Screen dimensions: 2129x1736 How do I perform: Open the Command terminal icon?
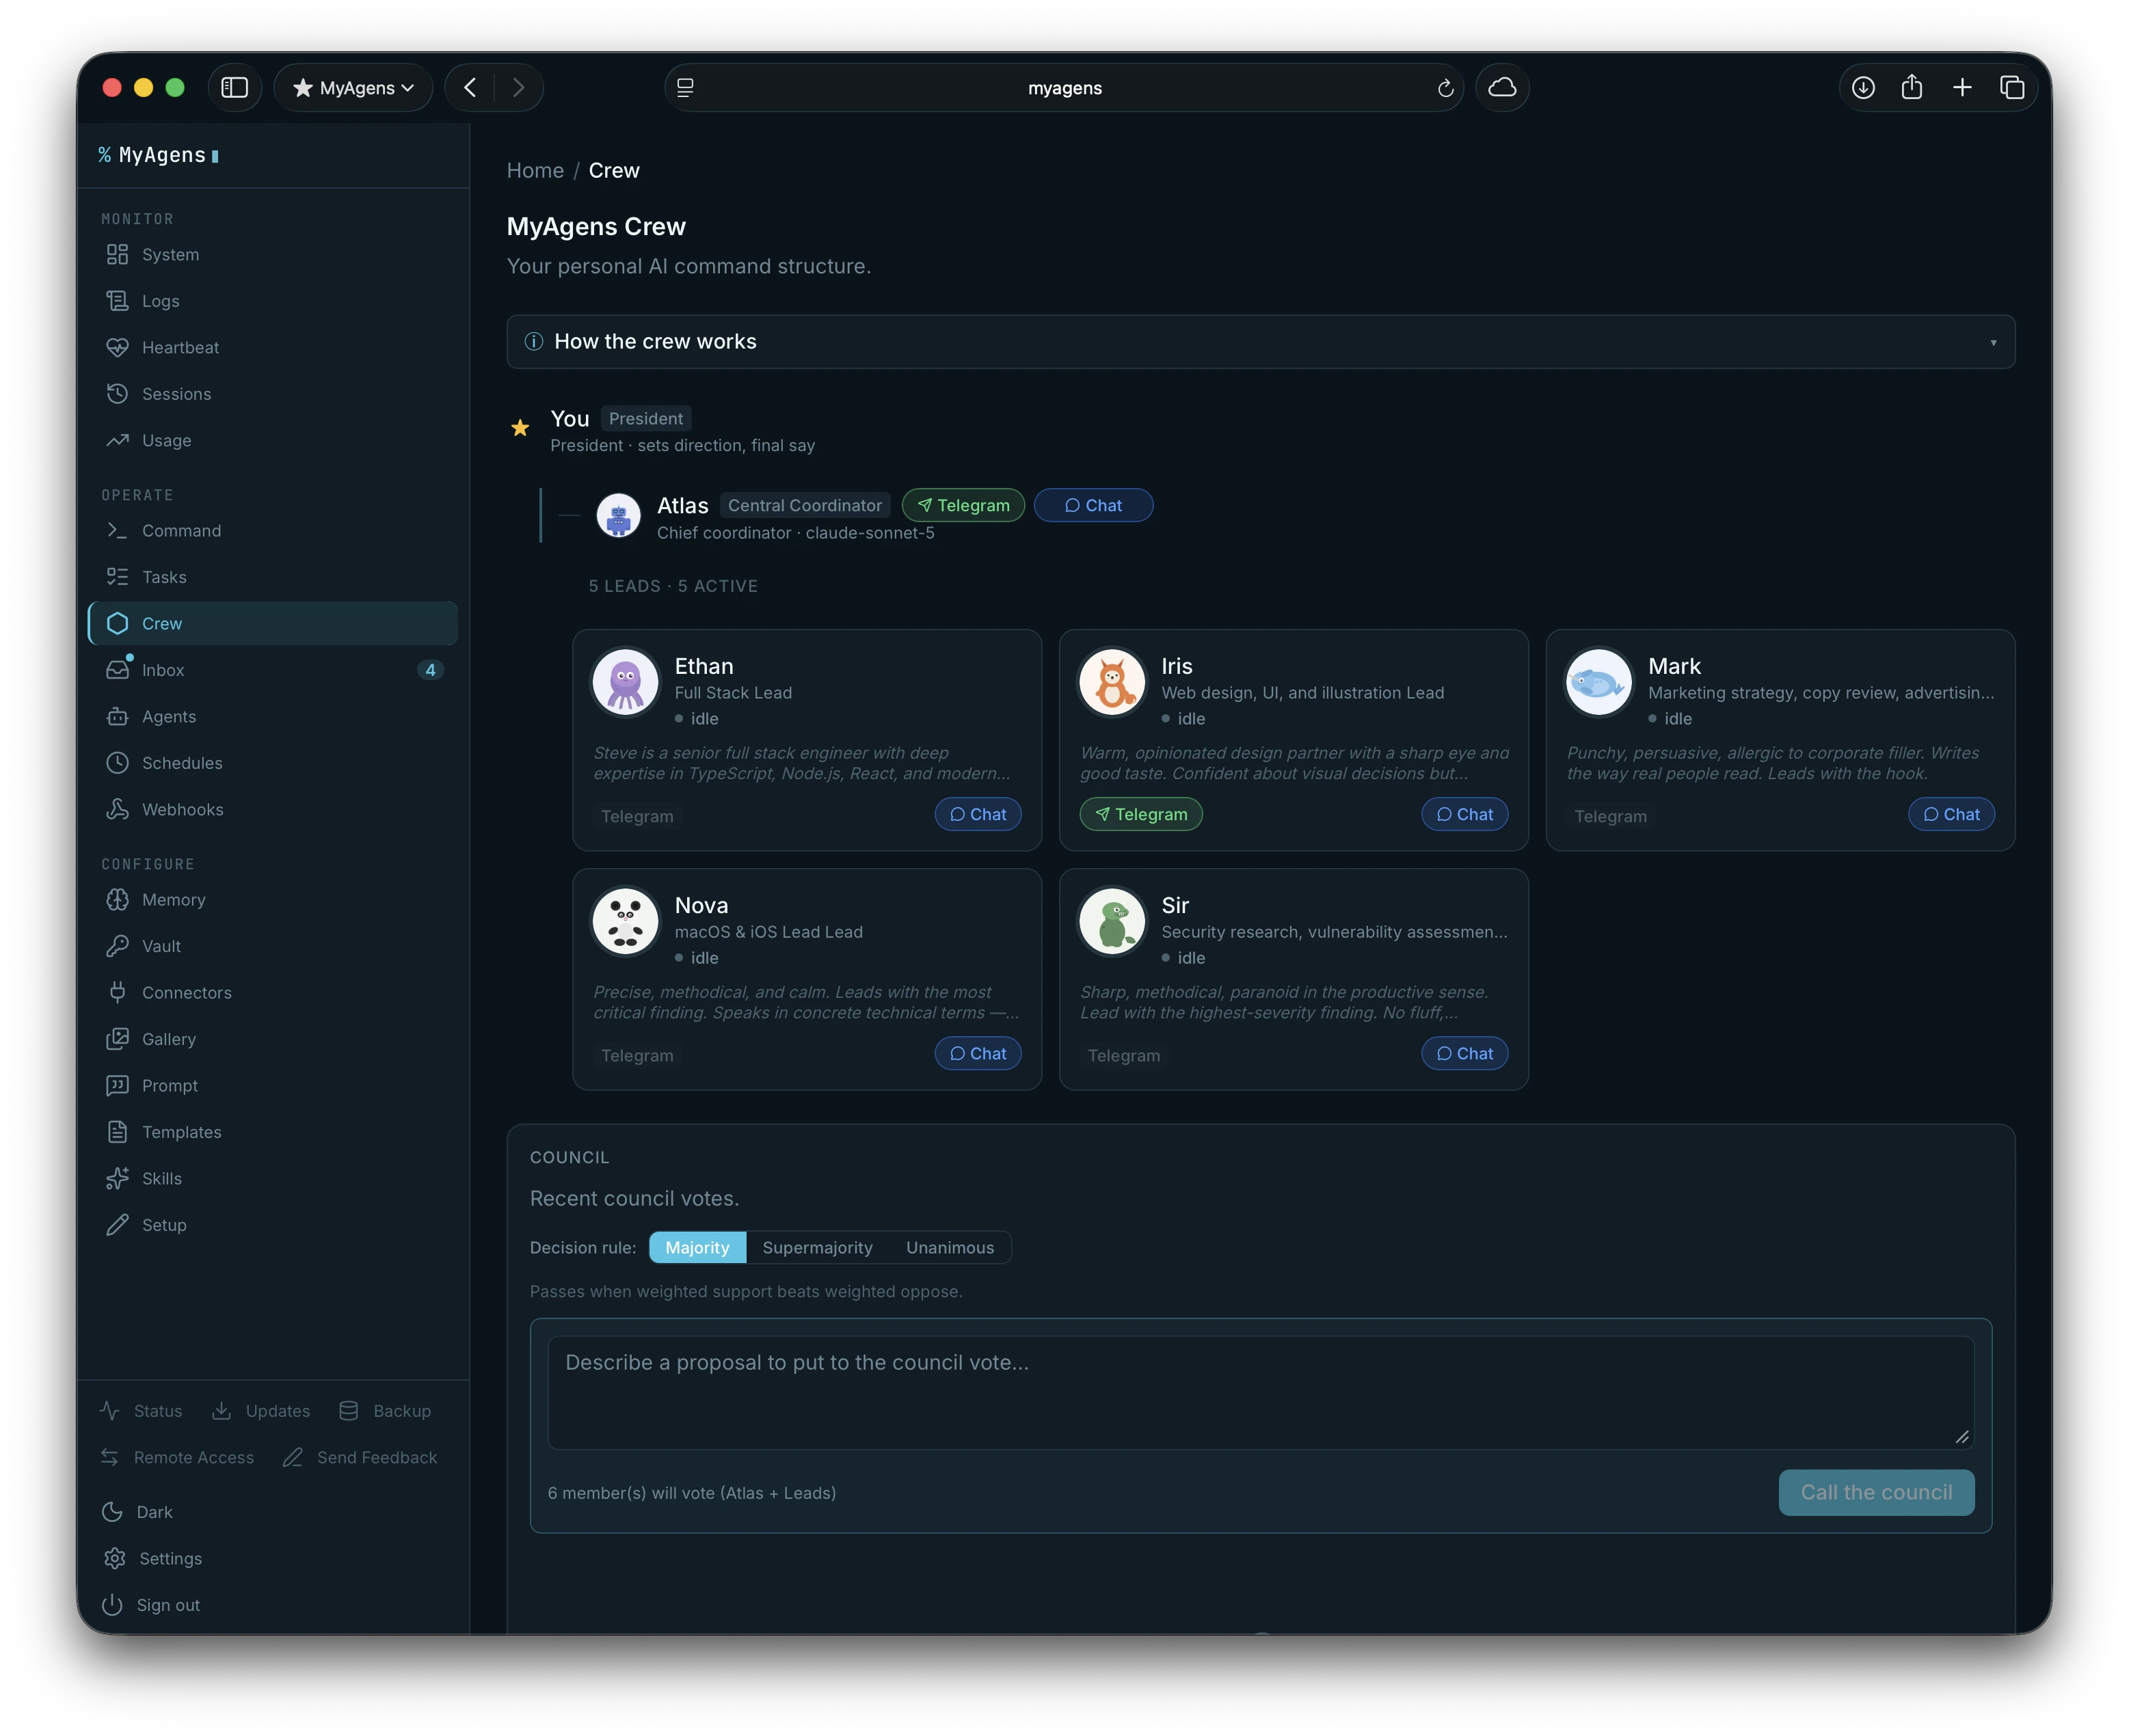(x=117, y=531)
